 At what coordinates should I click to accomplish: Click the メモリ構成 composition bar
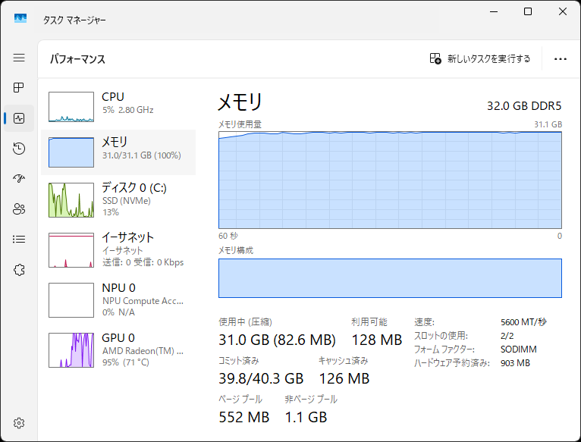point(390,278)
